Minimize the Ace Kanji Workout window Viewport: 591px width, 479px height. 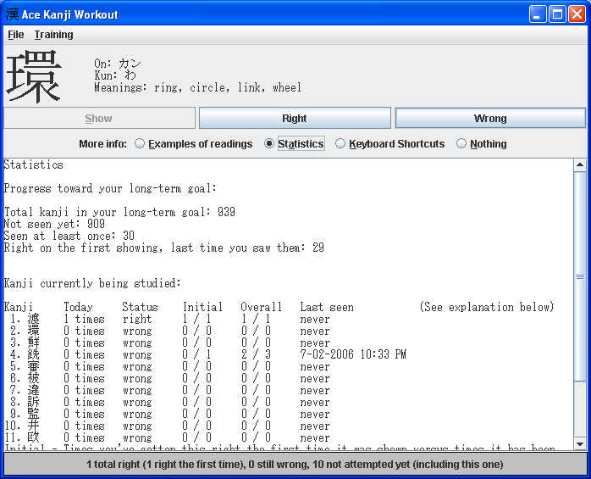[x=539, y=14]
